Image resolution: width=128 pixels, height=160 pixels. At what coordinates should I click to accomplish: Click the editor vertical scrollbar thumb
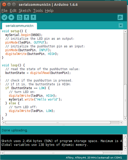[125, 101]
